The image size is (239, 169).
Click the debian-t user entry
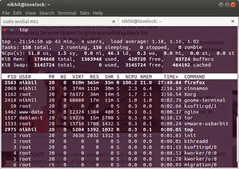point(31,118)
